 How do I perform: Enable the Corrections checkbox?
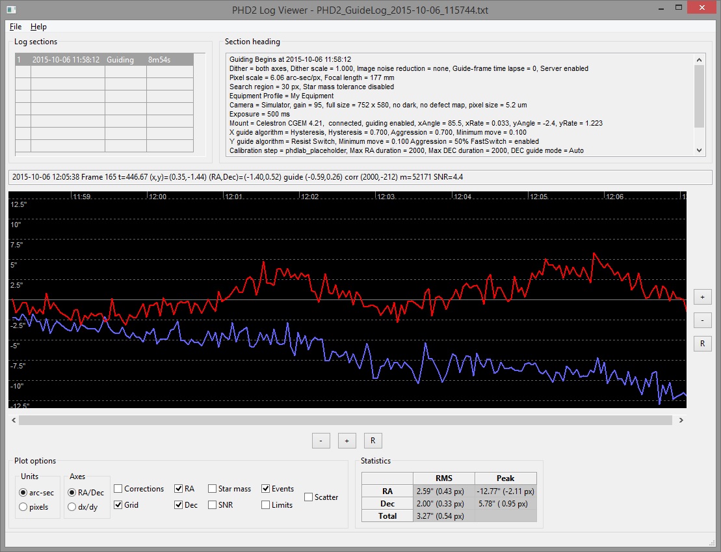[118, 489]
